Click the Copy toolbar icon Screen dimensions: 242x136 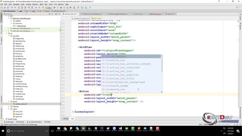(x=22, y=8)
